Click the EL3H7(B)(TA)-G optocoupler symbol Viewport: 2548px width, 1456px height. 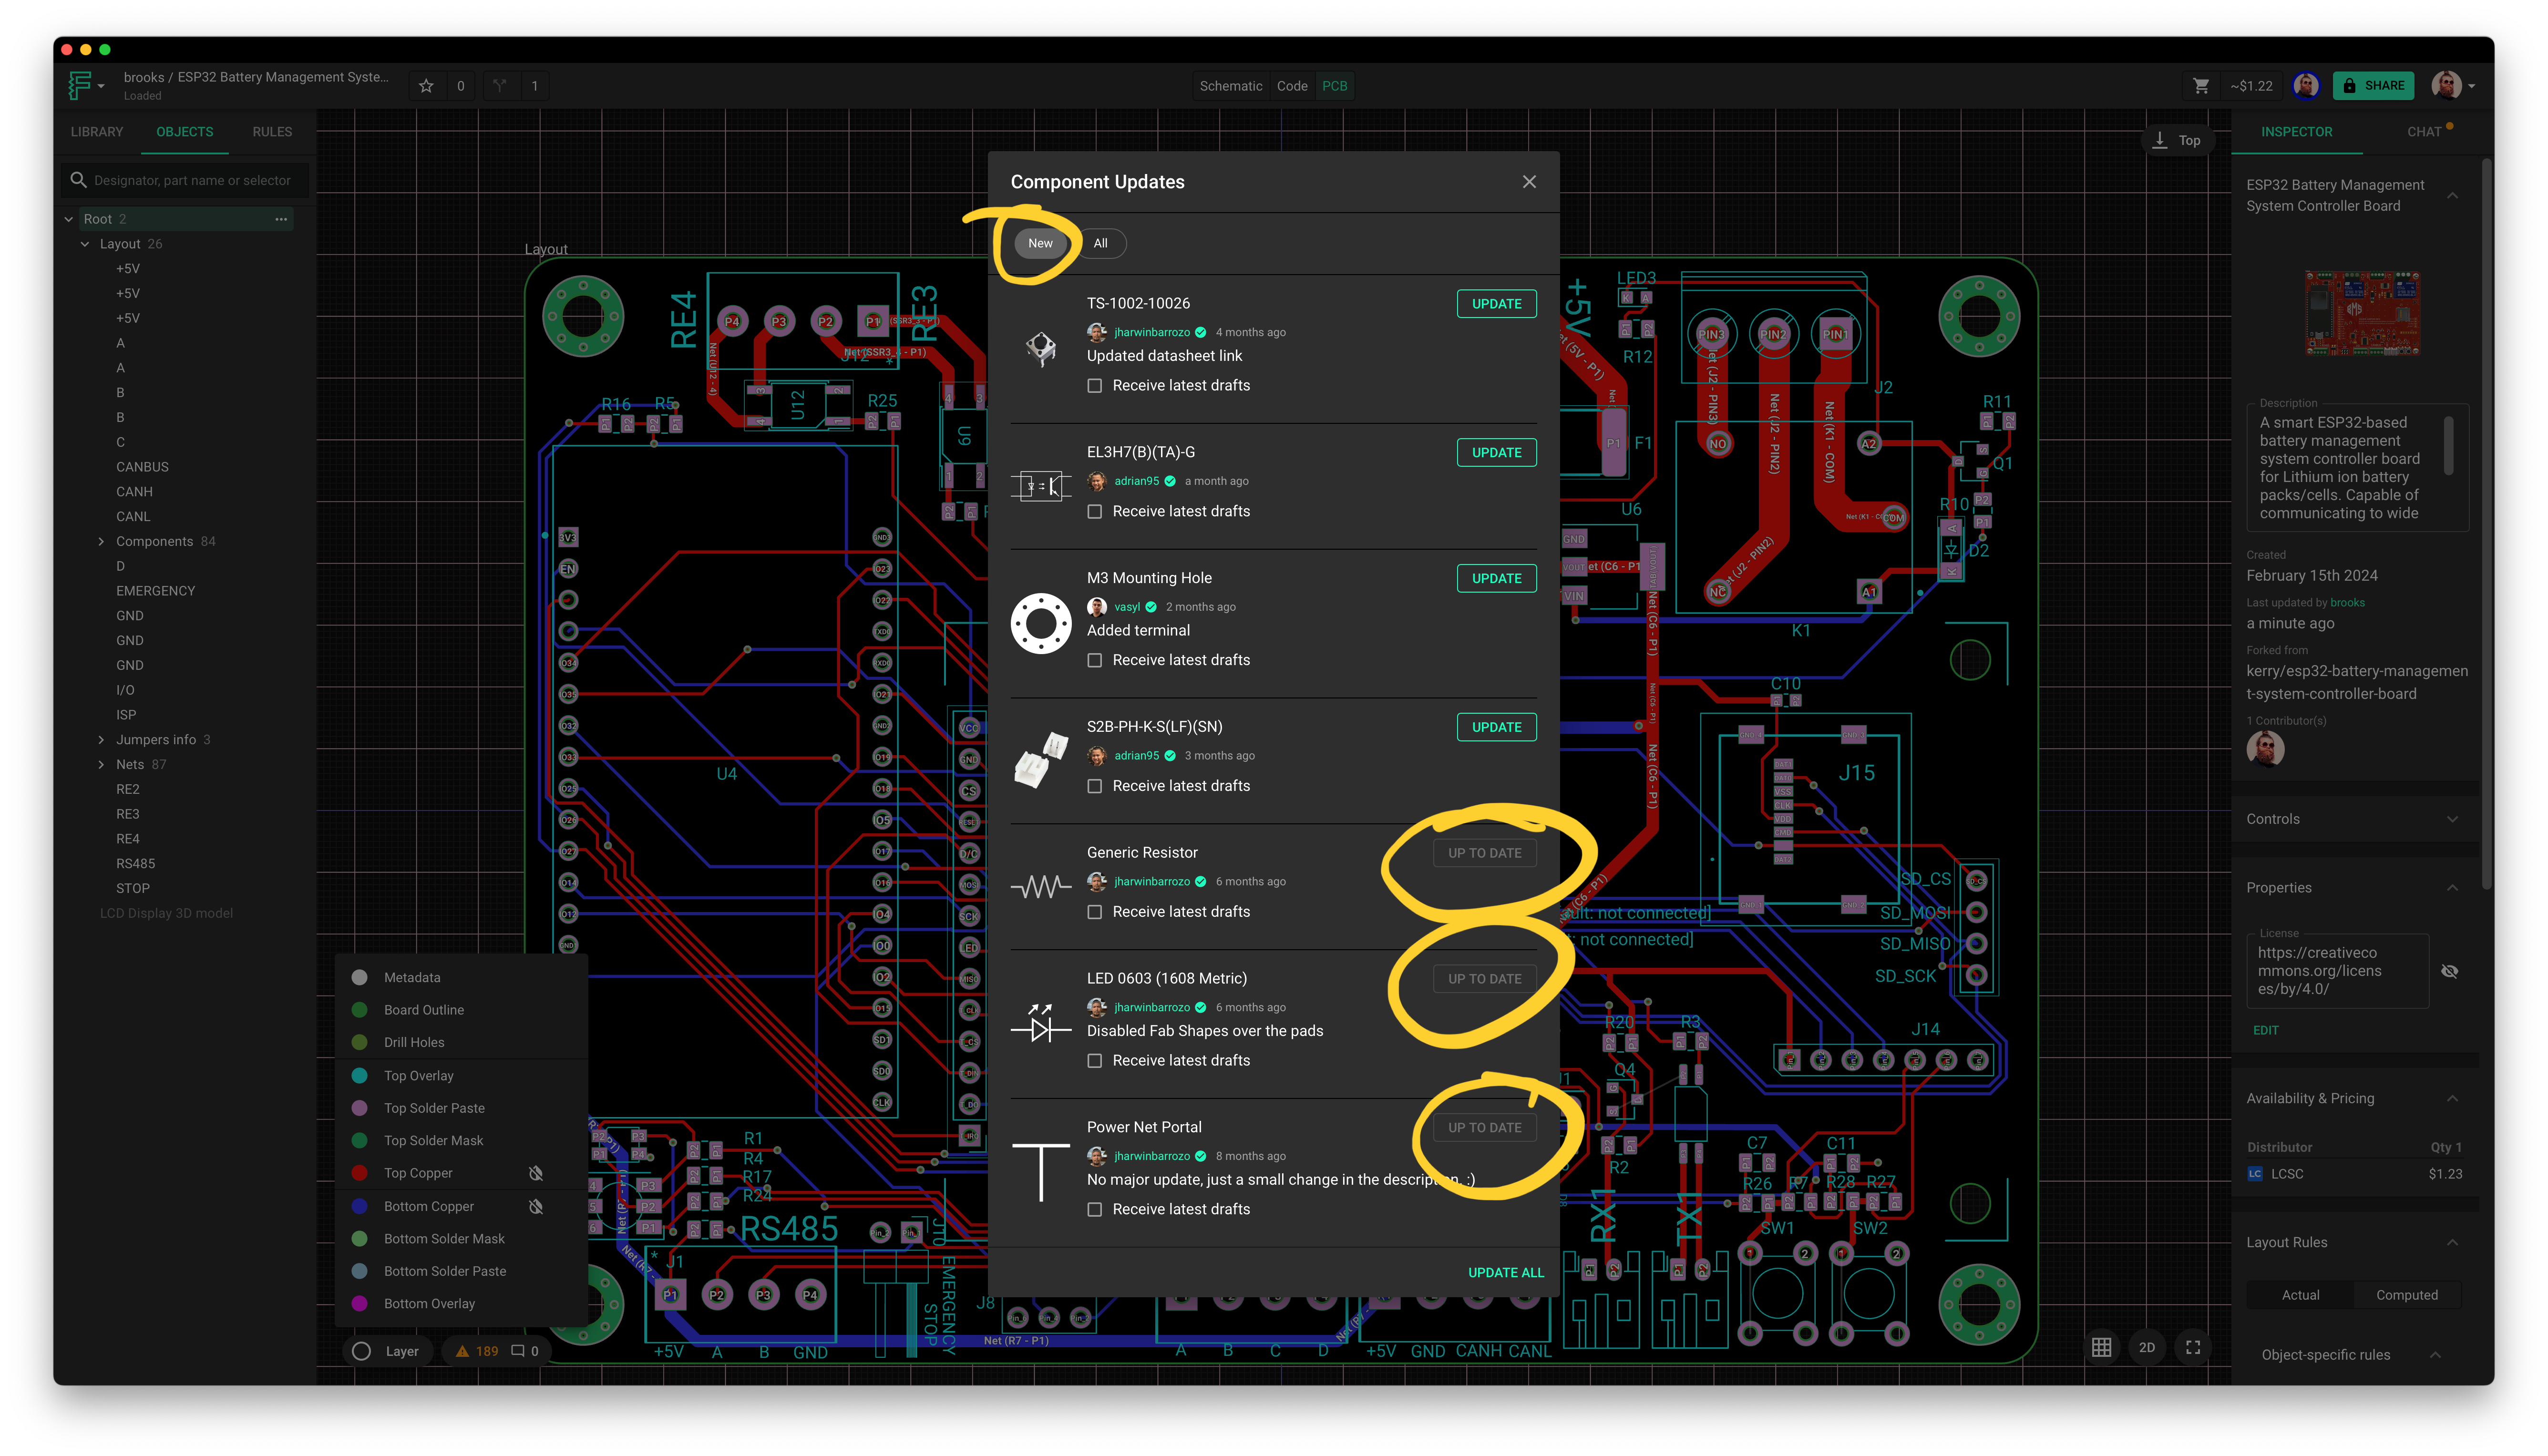pyautogui.click(x=1041, y=486)
